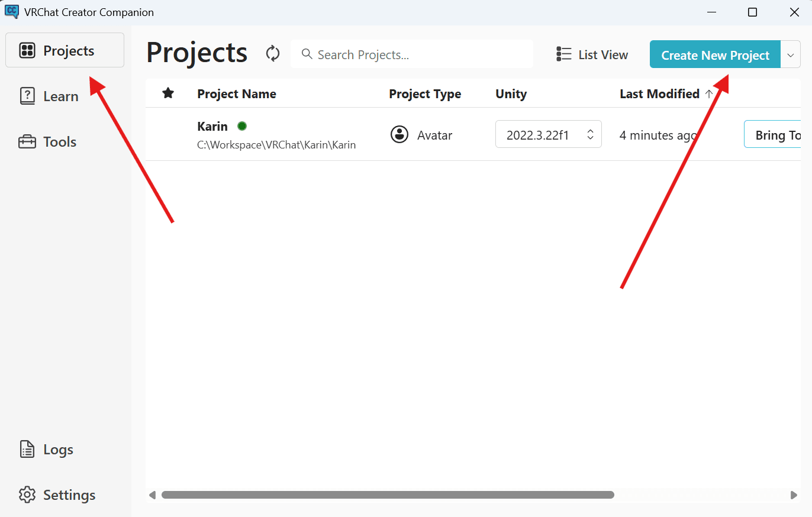Open the Unity version selector for Karin
This screenshot has height=517, width=812.
click(548, 134)
